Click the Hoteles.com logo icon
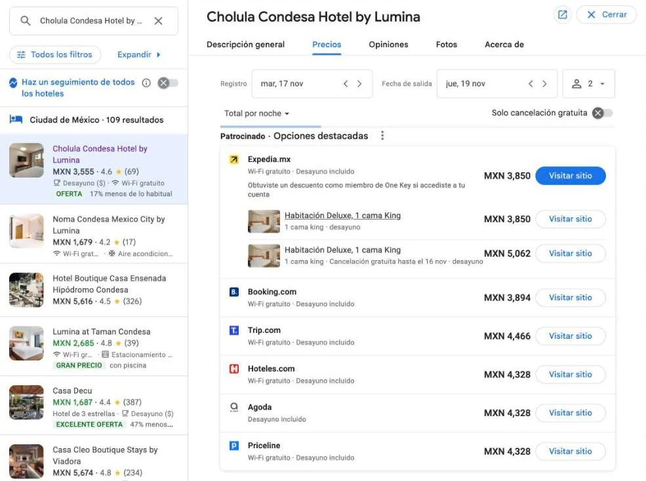The width and height of the screenshot is (646, 481). pos(234,368)
